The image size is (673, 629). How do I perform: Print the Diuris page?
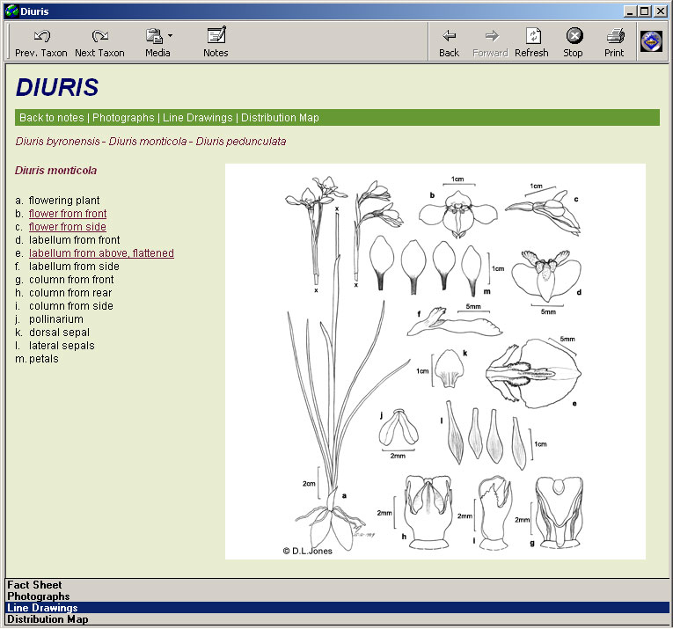[614, 42]
